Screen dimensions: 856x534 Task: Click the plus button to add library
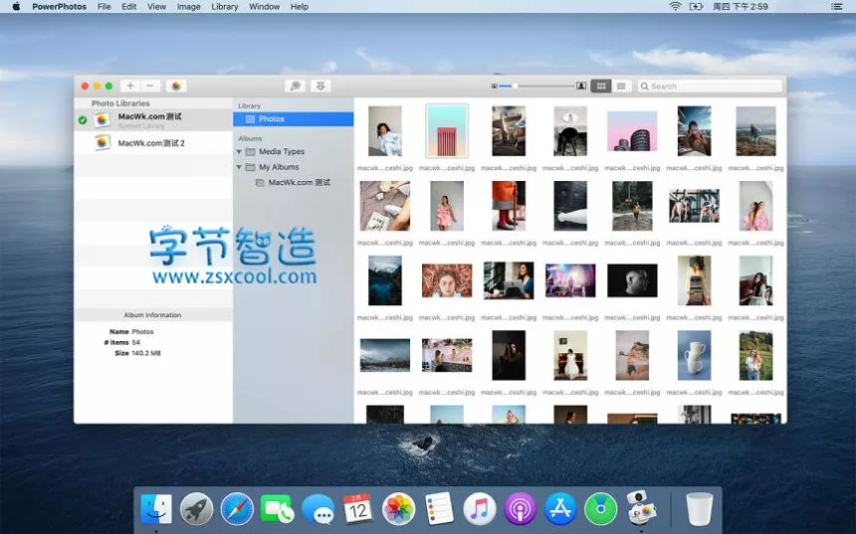[129, 87]
